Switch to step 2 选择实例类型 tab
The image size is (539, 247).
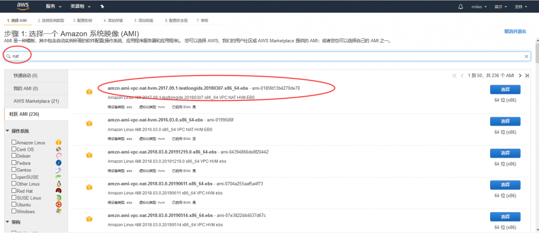point(51,20)
